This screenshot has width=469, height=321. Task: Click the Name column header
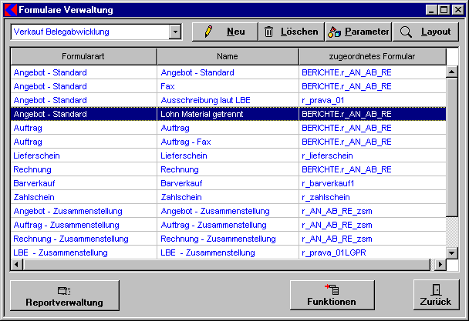coord(227,57)
